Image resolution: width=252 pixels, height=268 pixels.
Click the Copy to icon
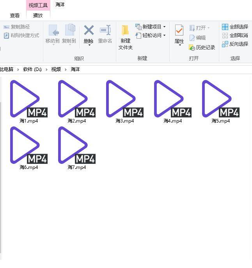tap(70, 30)
